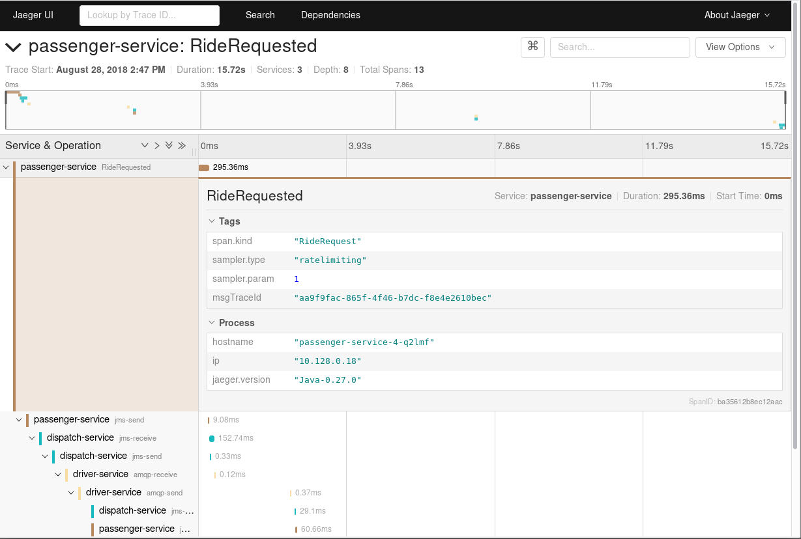This screenshot has width=801, height=539.
Task: Click the collapse all double-chevron icon
Action: coord(182,145)
